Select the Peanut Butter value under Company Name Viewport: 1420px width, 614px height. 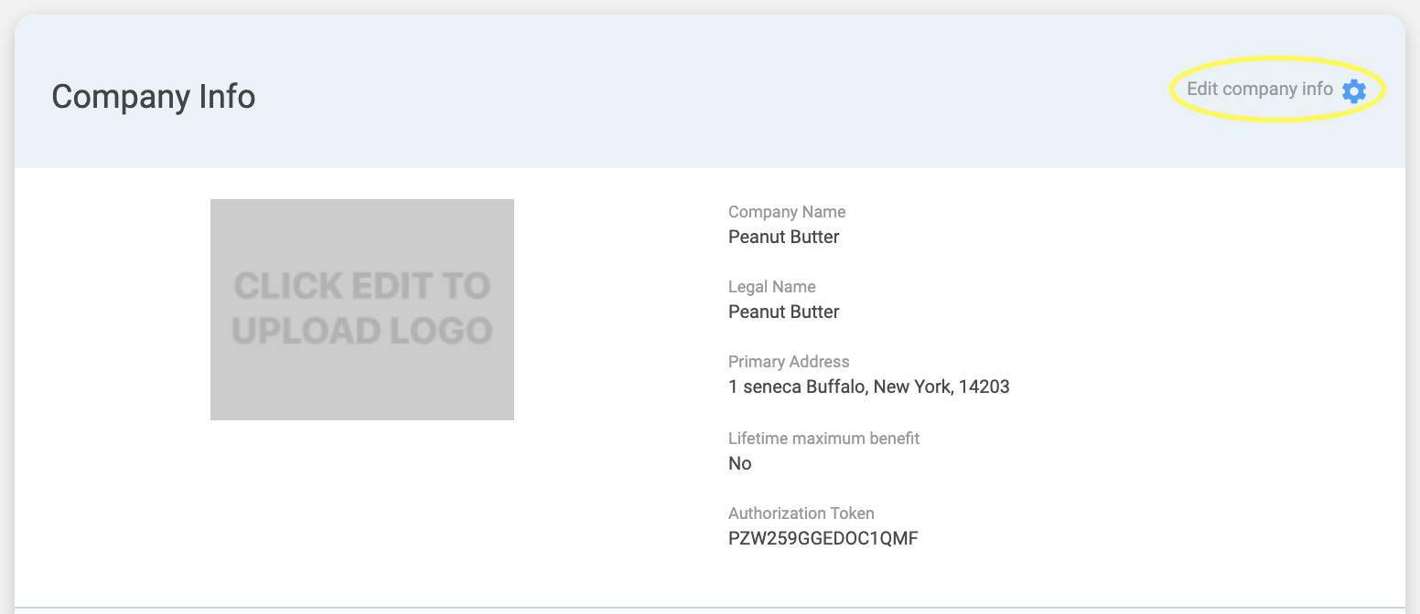783,238
